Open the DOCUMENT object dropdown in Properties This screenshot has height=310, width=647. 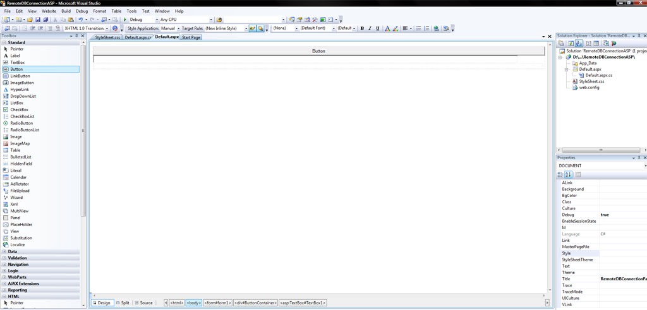click(x=645, y=165)
